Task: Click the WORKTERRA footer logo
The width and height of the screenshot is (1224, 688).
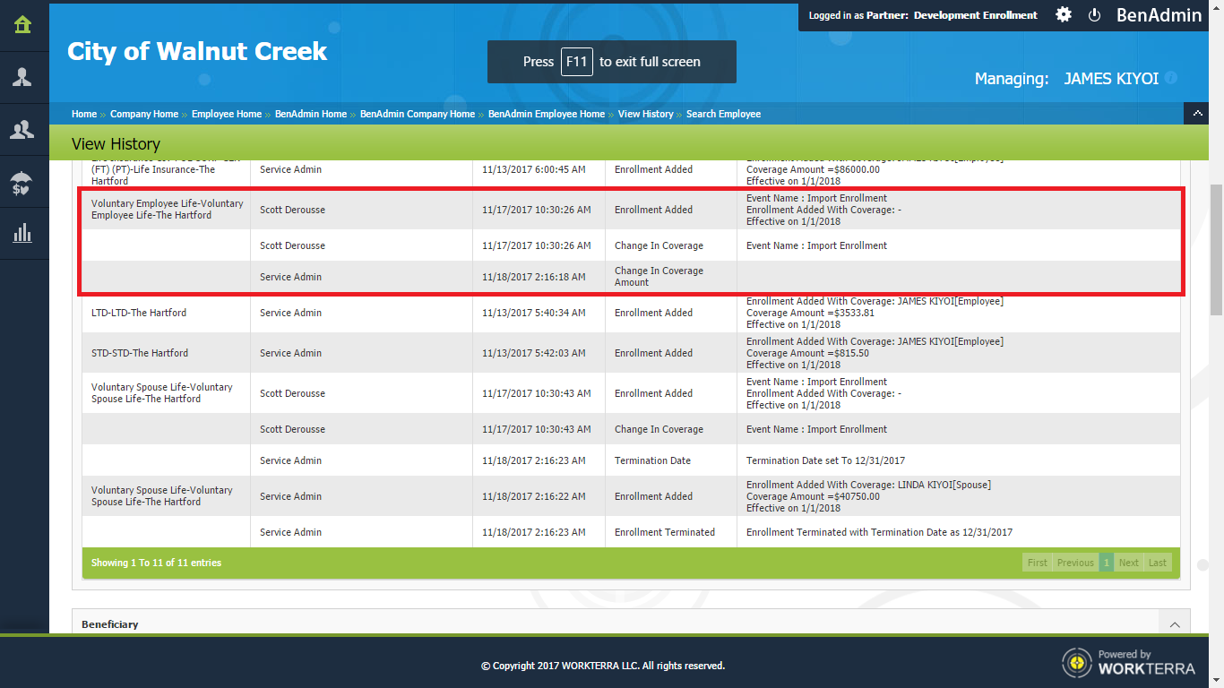Action: [1128, 662]
